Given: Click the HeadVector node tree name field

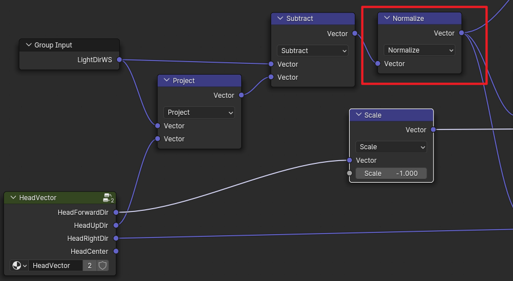Looking at the screenshot, I should 55,265.
